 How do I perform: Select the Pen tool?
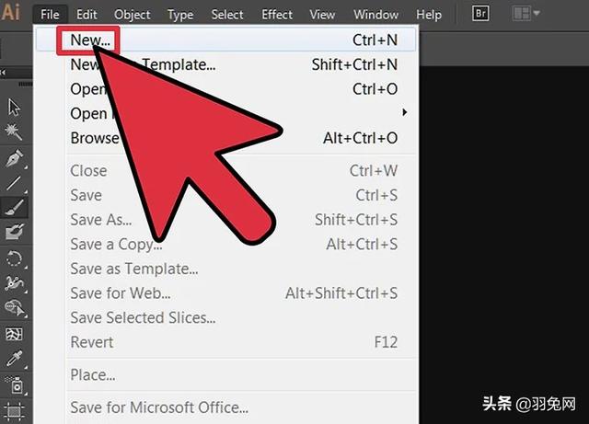click(x=15, y=157)
